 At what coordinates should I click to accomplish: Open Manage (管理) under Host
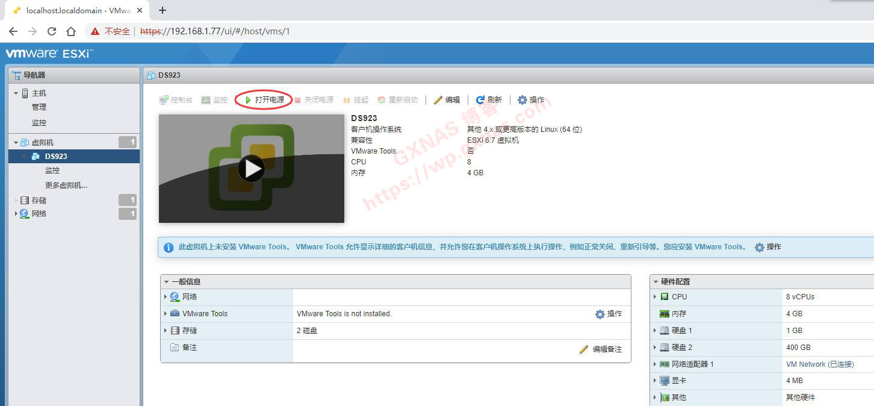pos(39,107)
